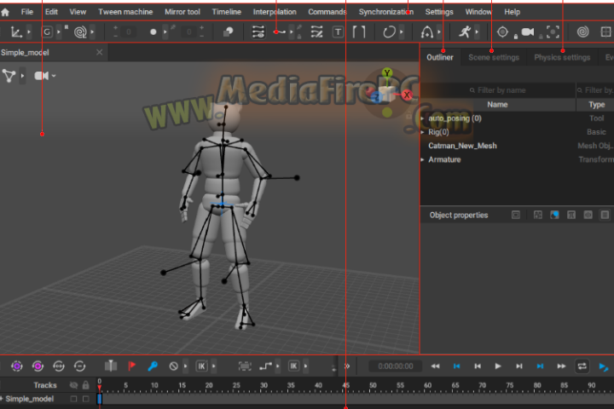Click the frame selection brackets icon
The height and width of the screenshot is (409, 614).
click(245, 366)
